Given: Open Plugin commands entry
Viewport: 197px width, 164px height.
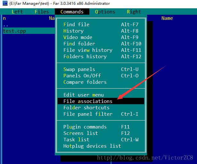Looking at the screenshot, I should (101, 127).
